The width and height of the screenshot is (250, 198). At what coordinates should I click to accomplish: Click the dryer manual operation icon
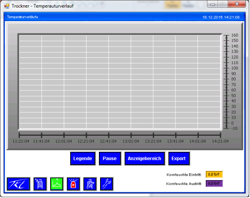pyautogui.click(x=90, y=184)
